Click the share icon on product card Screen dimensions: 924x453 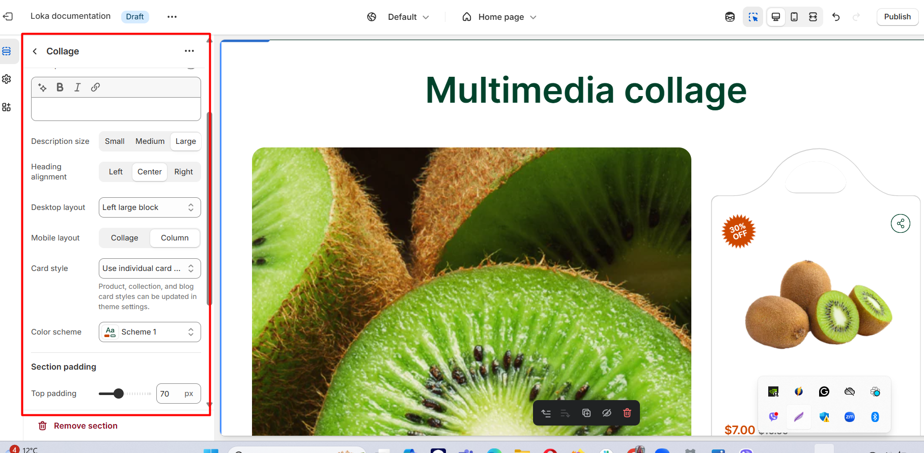tap(901, 224)
